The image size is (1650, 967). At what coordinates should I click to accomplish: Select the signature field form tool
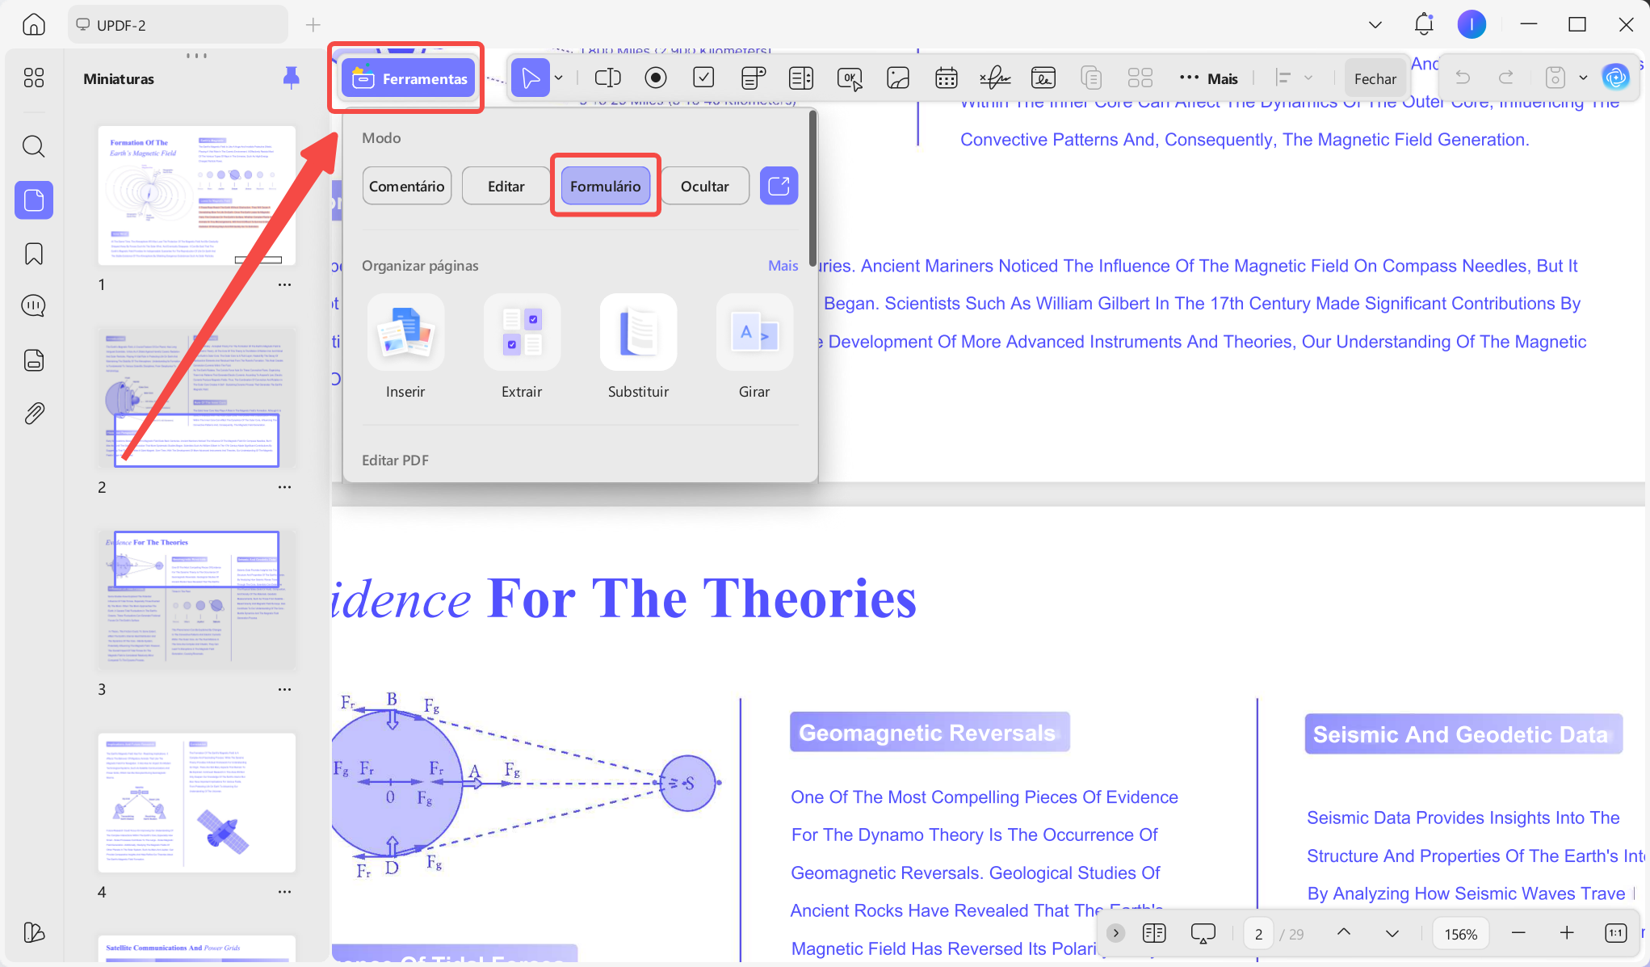tap(995, 78)
